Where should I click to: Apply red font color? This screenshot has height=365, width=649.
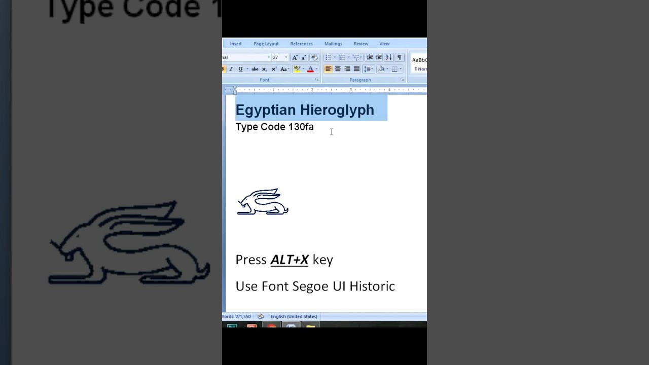[x=310, y=69]
